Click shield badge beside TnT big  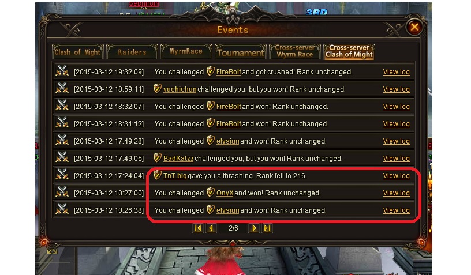158,175
